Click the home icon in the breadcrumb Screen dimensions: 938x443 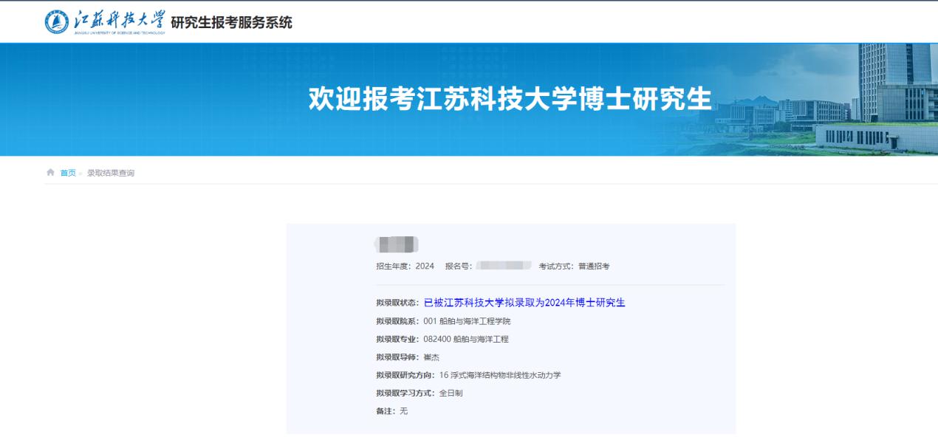click(50, 172)
